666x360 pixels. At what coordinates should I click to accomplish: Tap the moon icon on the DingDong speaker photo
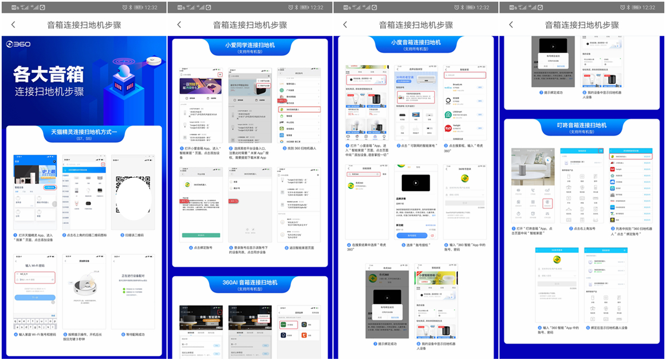pos(548,159)
